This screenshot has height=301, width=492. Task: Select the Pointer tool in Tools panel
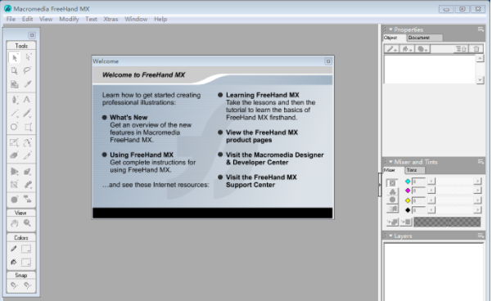[14, 57]
